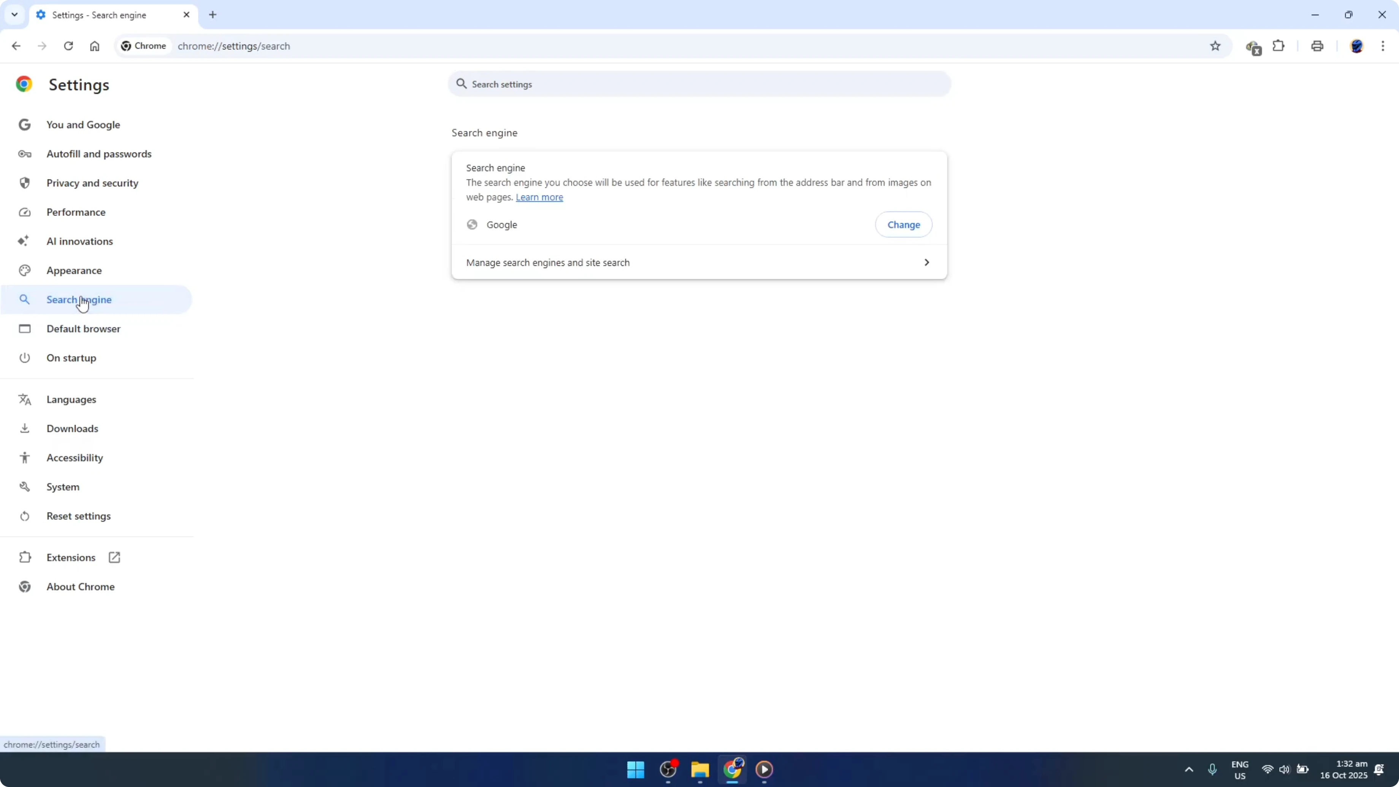The height and width of the screenshot is (787, 1399).
Task: Click the Extensions puzzle-piece icon in toolbar
Action: click(x=1279, y=46)
